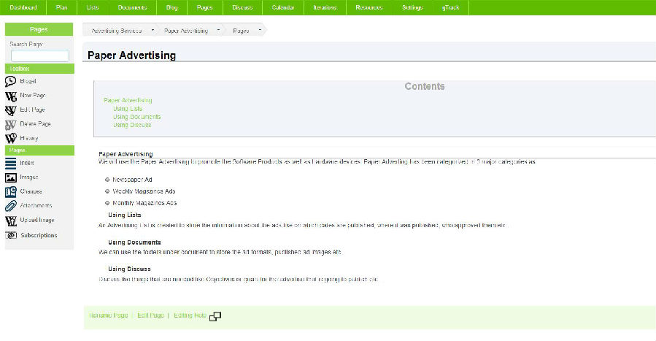This screenshot has width=656, height=341.
Task: Jump to Using Documents in Contents
Action: pos(136,117)
